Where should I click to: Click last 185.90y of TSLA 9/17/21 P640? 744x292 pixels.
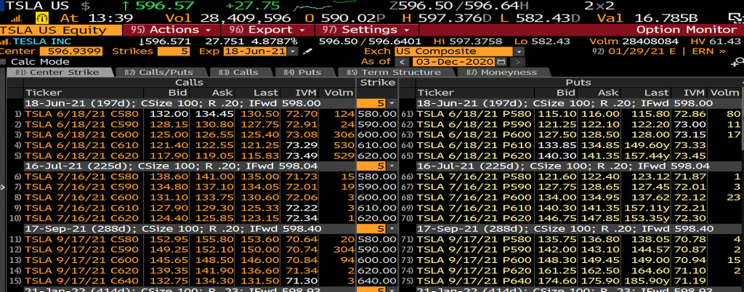pyautogui.click(x=651, y=280)
